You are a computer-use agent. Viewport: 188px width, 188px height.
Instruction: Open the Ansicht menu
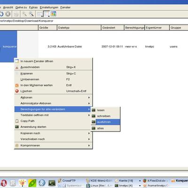point(8,8)
